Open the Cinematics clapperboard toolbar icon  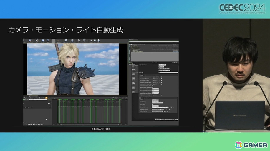[x=72, y=41]
